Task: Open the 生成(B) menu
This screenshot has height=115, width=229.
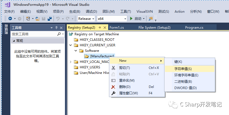Action: point(74,12)
